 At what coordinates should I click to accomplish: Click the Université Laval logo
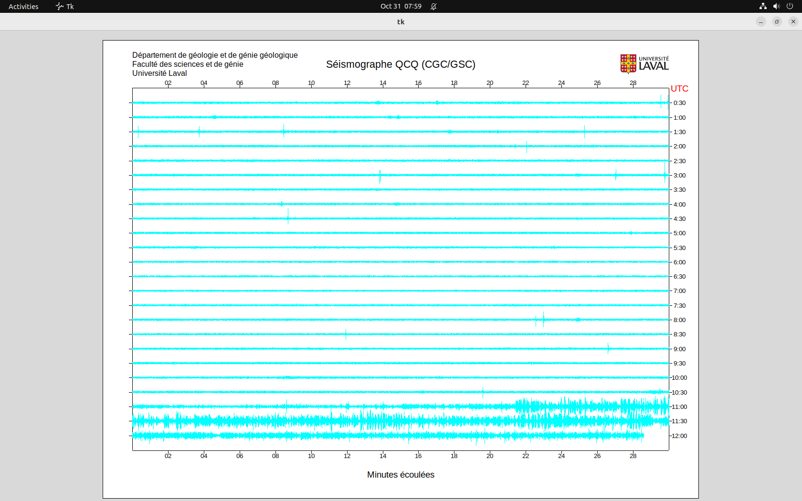pos(644,63)
